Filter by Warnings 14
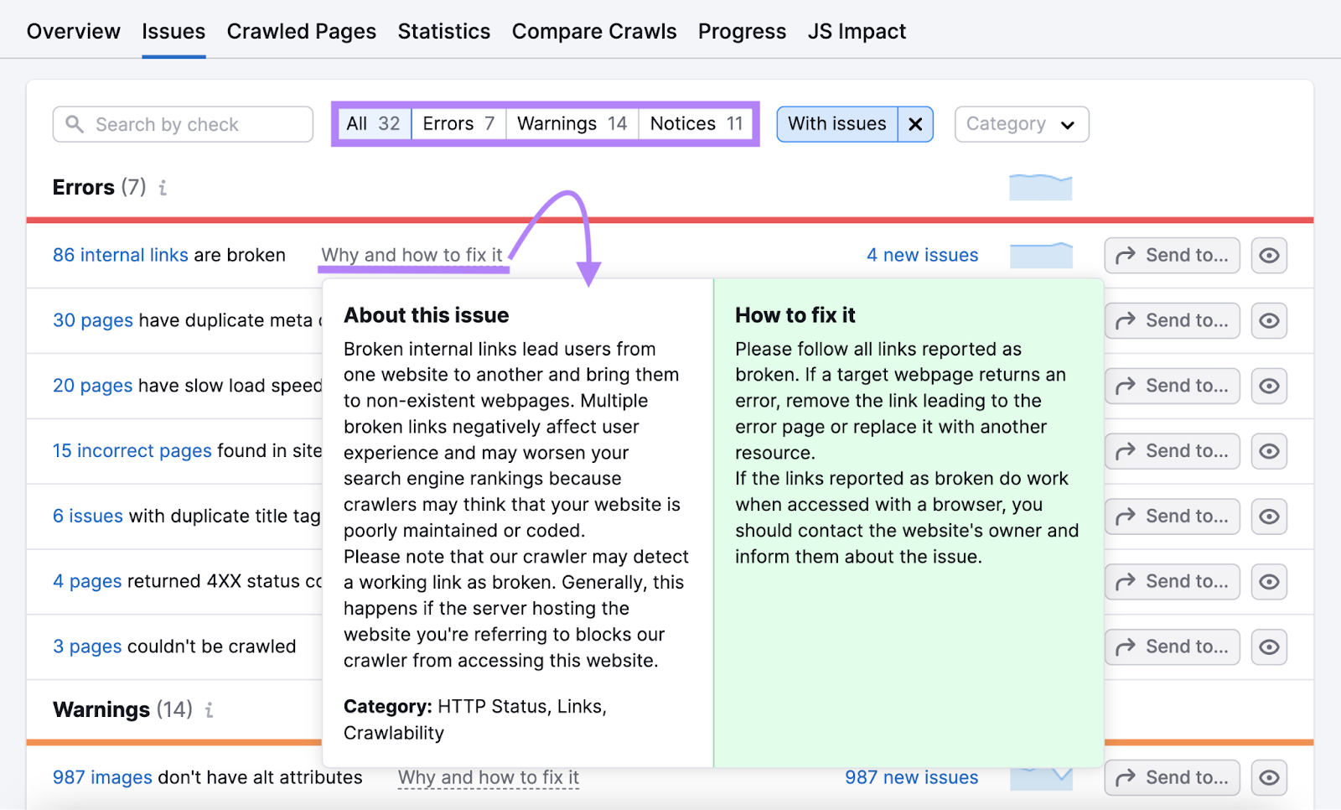 572,124
